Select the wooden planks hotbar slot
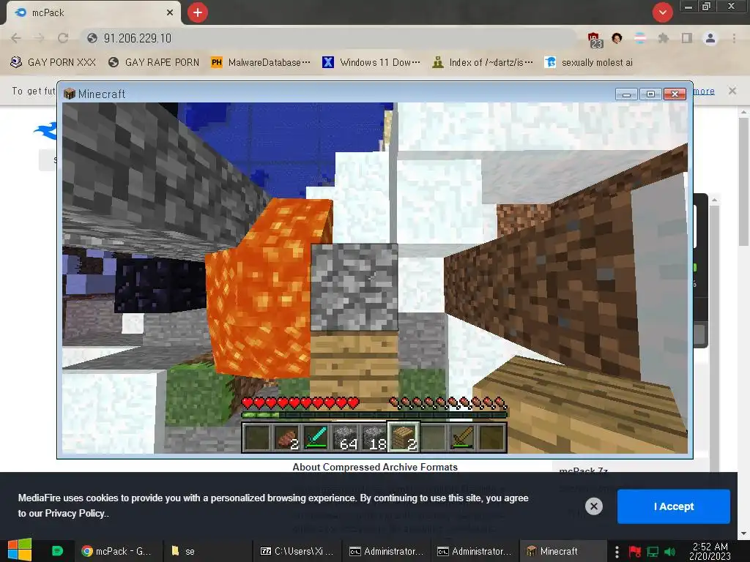The image size is (750, 562). click(x=404, y=437)
